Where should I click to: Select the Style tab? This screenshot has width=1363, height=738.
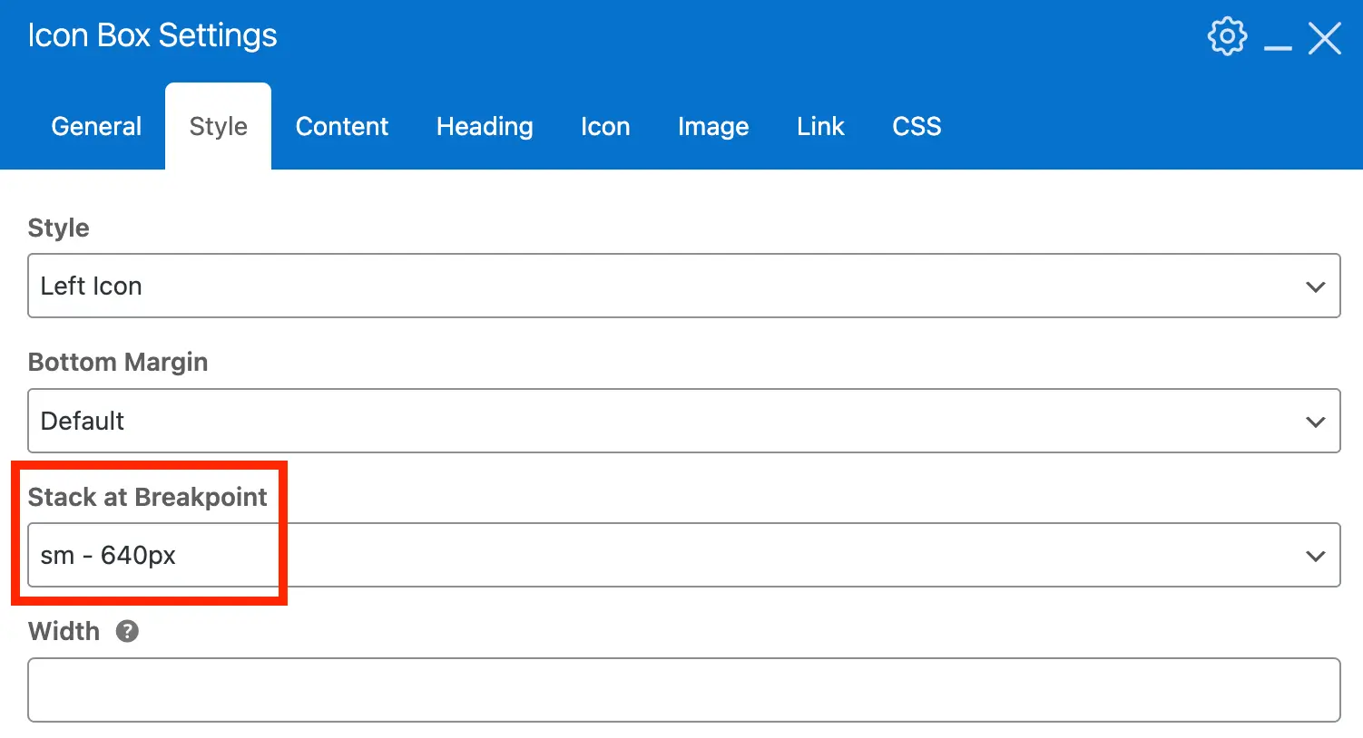click(218, 126)
